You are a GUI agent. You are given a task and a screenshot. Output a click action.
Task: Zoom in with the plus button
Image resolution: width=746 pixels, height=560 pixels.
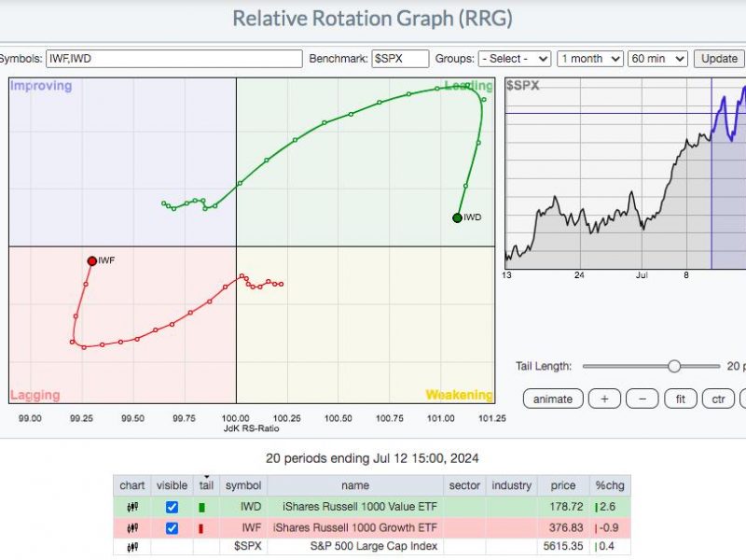[604, 399]
